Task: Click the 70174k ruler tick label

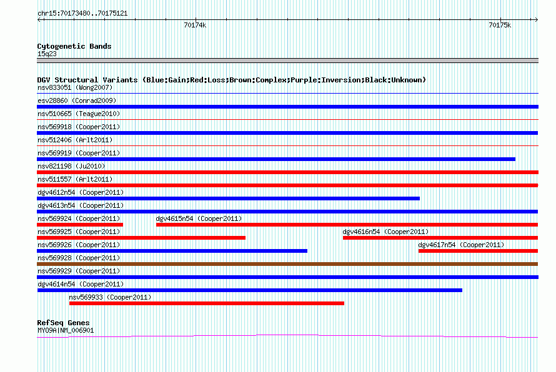Action: point(195,25)
